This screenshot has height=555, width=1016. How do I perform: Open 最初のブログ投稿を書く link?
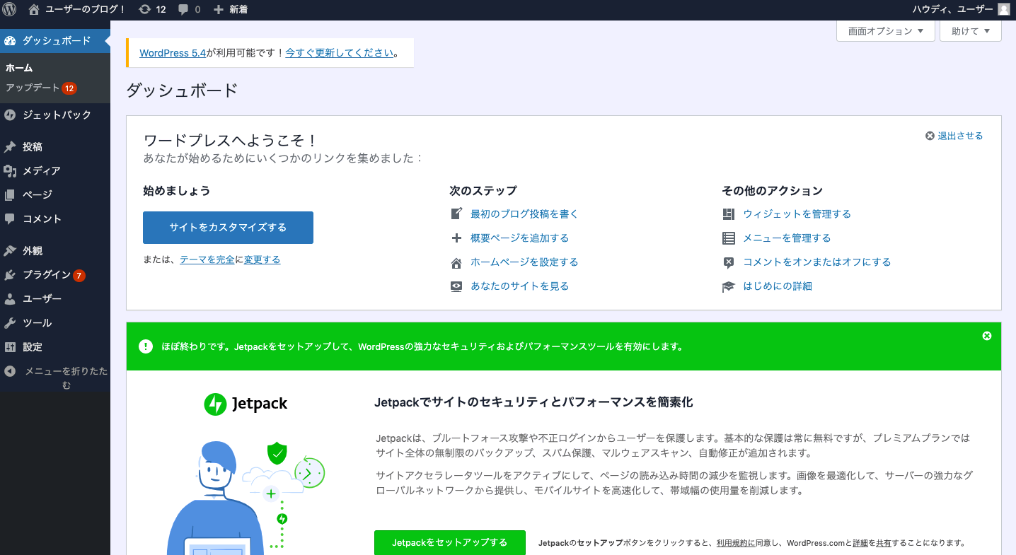click(x=524, y=214)
